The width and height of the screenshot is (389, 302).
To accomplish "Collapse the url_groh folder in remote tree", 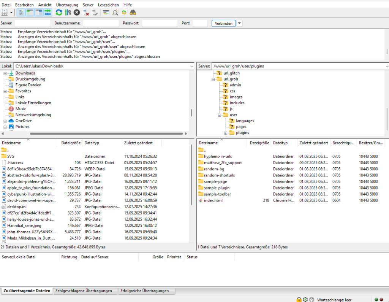I will [213, 79].
